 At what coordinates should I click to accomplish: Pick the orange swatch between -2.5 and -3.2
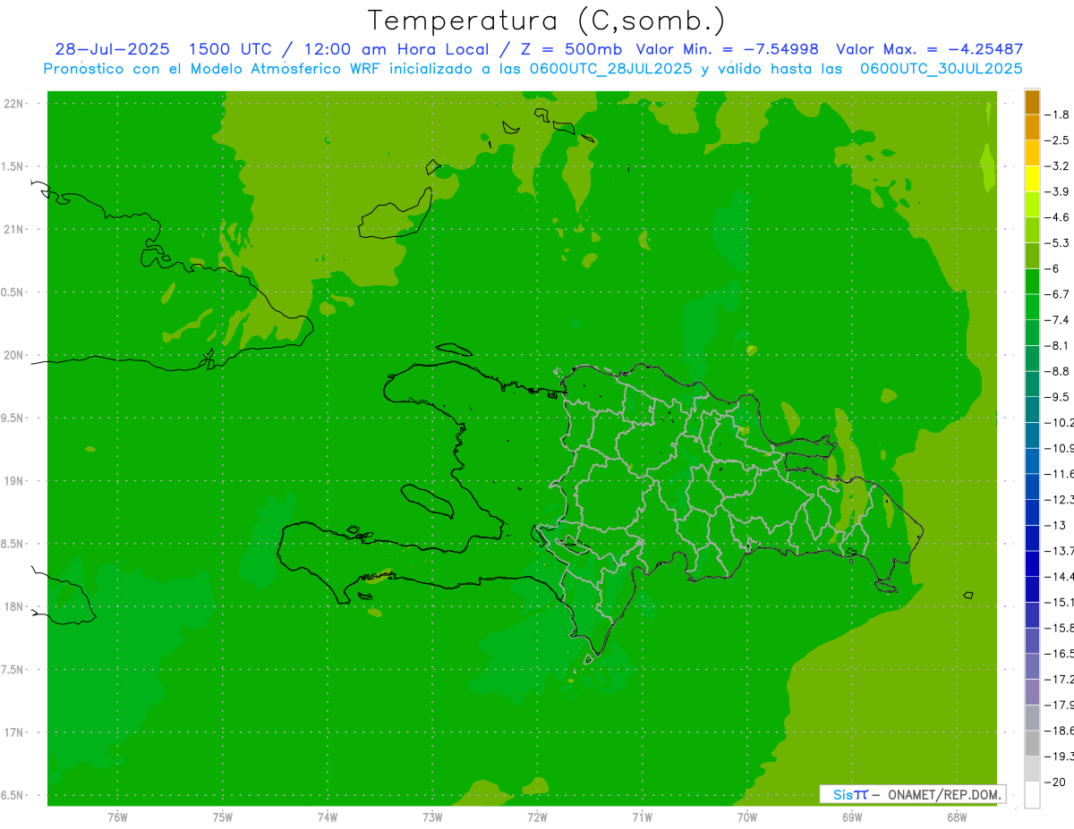pos(1032,153)
